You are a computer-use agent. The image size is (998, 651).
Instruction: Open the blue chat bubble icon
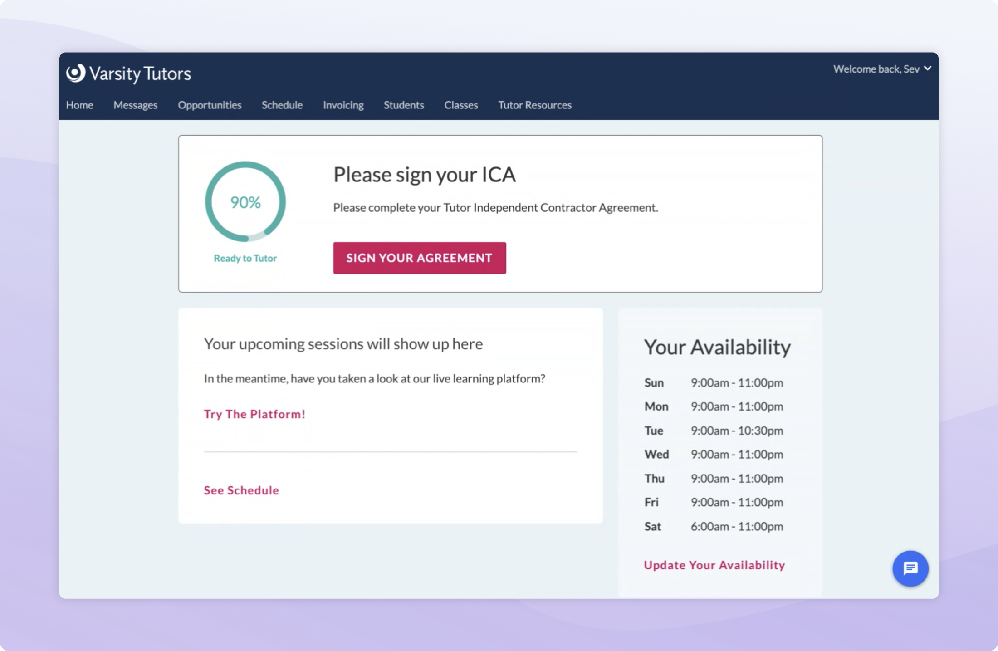point(910,568)
